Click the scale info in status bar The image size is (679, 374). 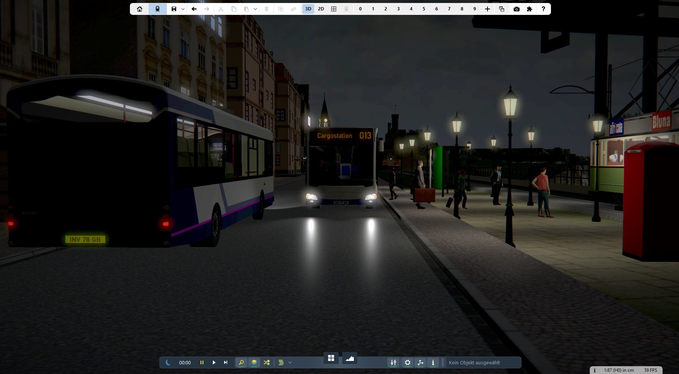[619, 370]
